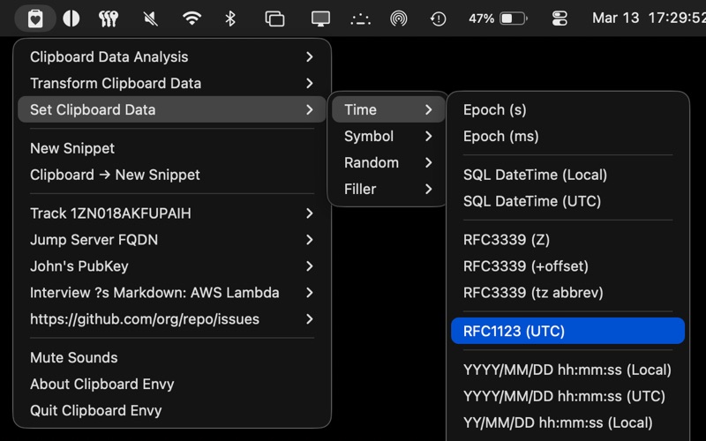Select RFC3339 (tz abbrev) format
Image resolution: width=706 pixels, height=441 pixels.
pyautogui.click(x=567, y=293)
